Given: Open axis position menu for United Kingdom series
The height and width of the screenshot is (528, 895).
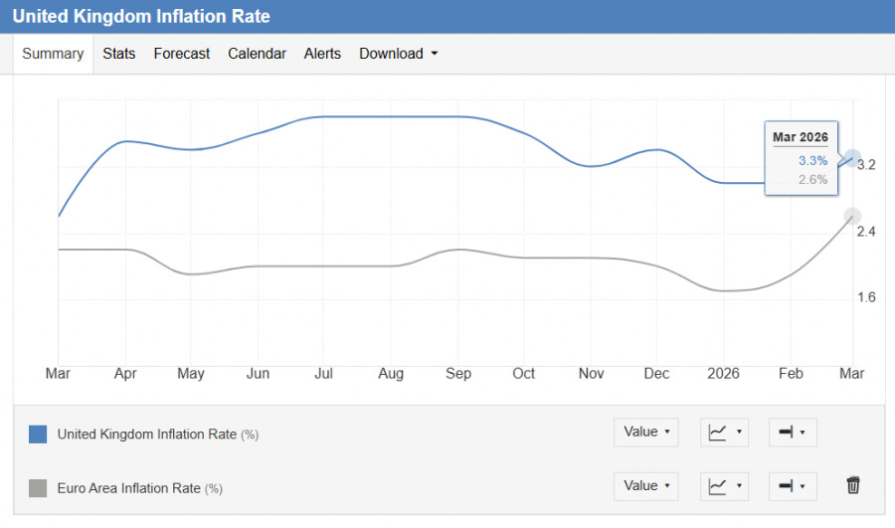Looking at the screenshot, I should pos(792,433).
